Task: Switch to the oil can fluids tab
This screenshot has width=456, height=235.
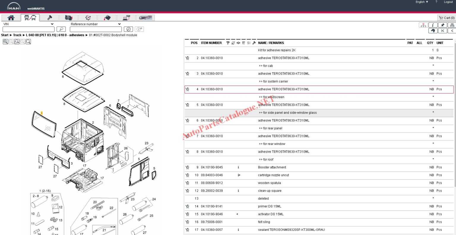Action: coord(107,18)
